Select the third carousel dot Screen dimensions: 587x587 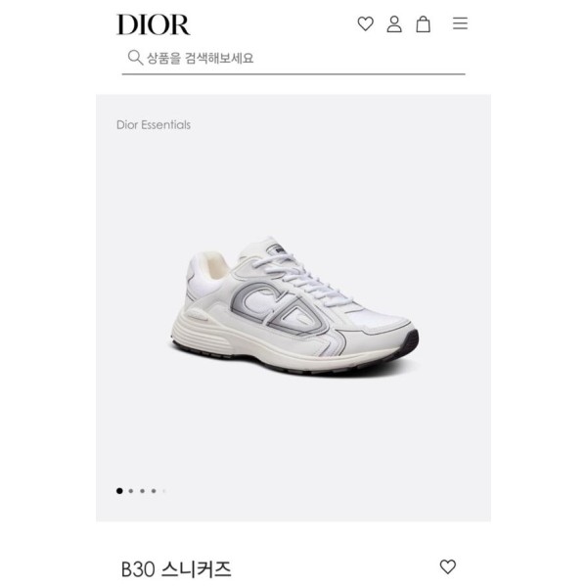pos(142,491)
